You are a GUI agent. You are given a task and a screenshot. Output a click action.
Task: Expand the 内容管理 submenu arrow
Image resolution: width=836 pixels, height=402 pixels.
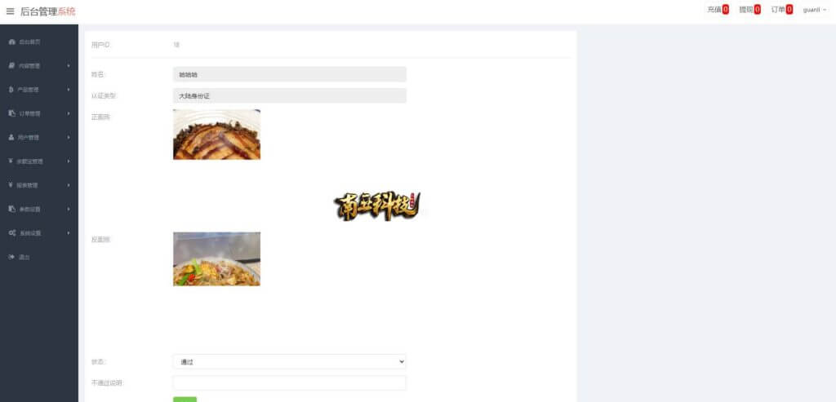click(x=69, y=66)
